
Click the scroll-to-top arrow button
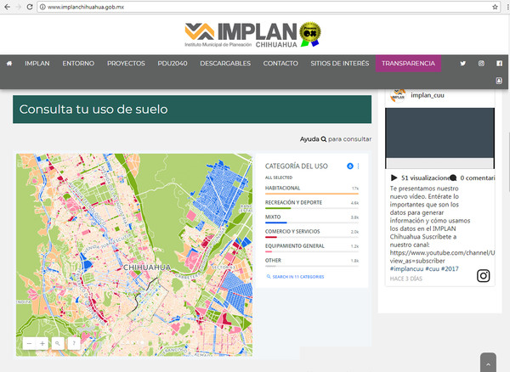click(488, 364)
